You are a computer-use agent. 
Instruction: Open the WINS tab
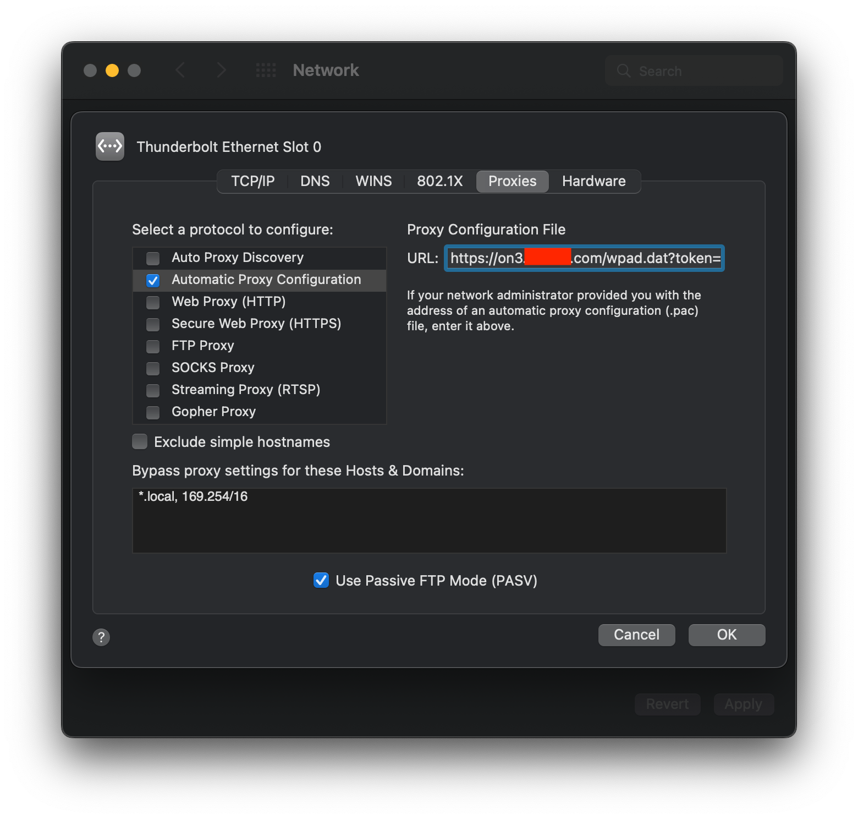click(x=373, y=181)
